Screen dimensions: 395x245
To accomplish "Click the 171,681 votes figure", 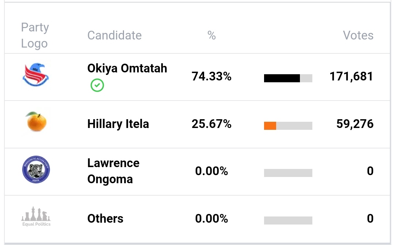I will tap(351, 76).
